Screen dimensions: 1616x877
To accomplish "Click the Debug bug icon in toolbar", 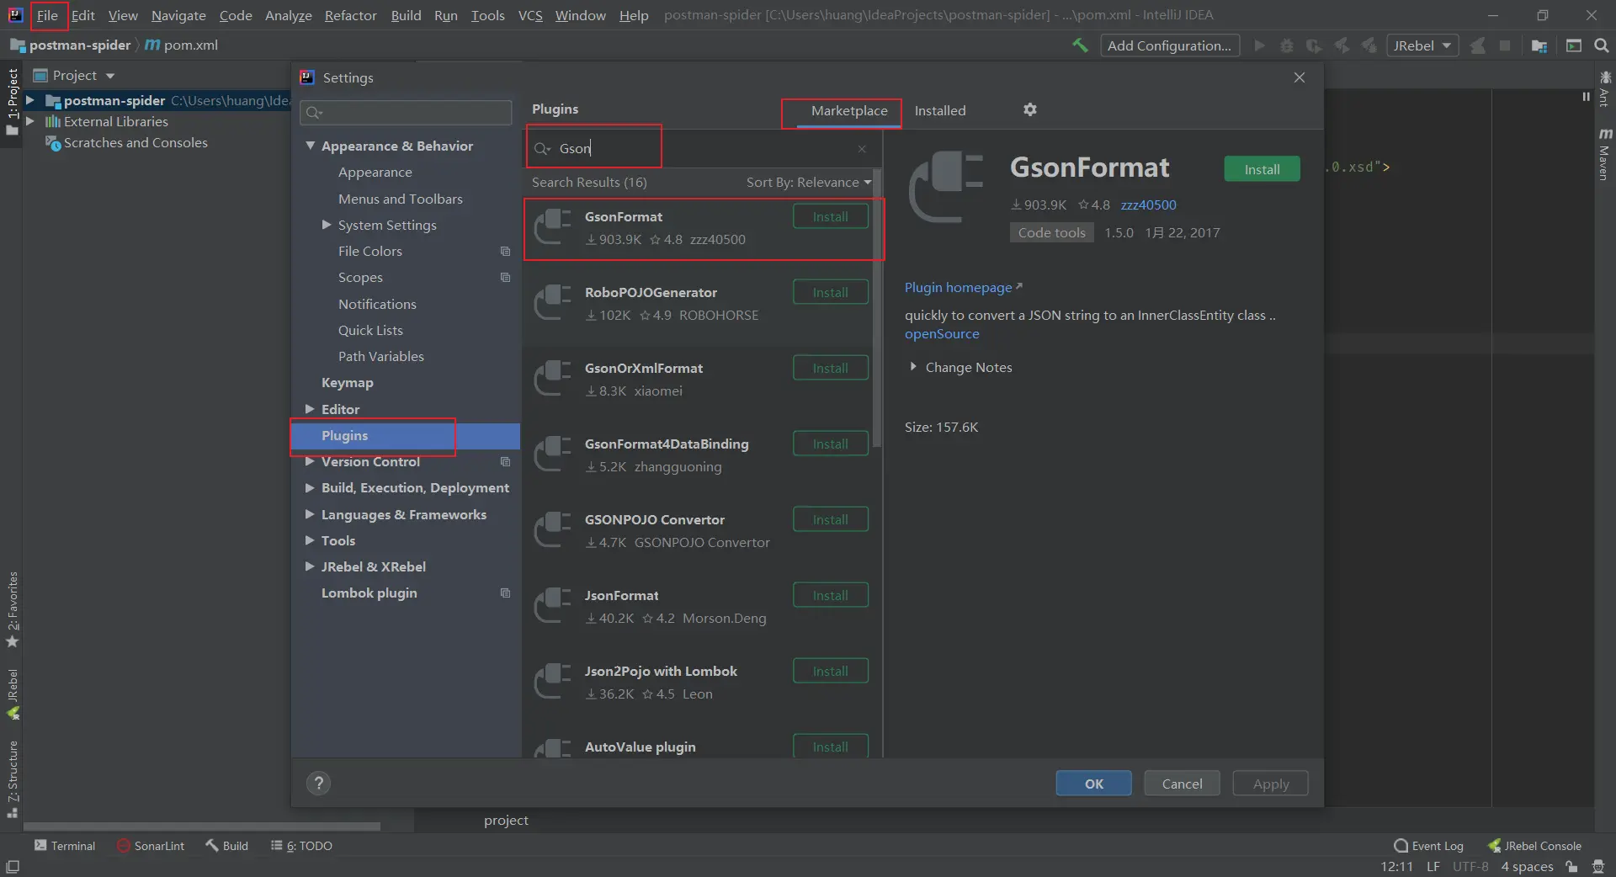I will pos(1287,45).
